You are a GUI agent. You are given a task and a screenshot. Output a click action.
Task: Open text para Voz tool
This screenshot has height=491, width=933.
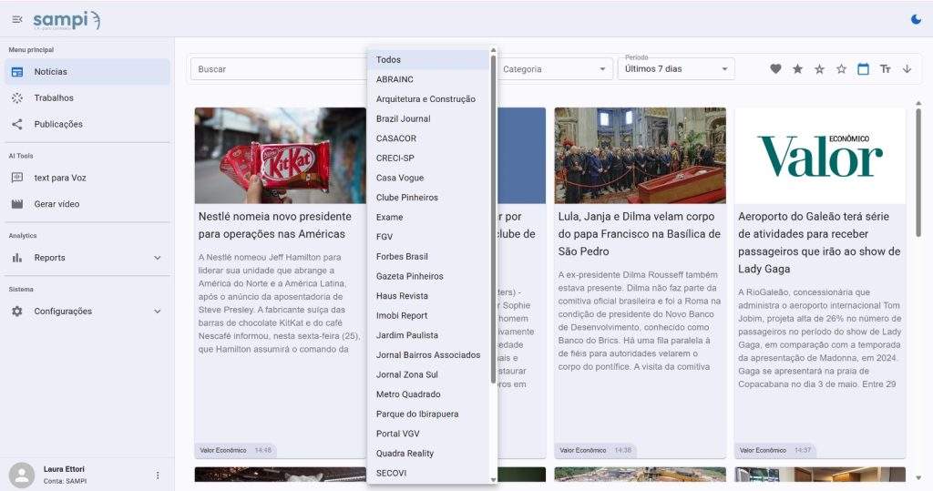point(60,178)
